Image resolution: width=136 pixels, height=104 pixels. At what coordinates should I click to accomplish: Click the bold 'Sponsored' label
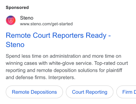17,8
